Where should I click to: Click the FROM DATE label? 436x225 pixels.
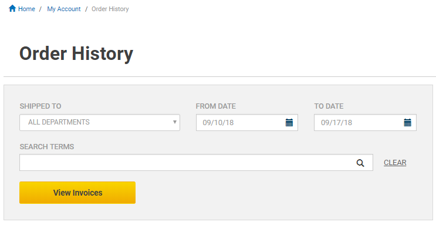216,106
